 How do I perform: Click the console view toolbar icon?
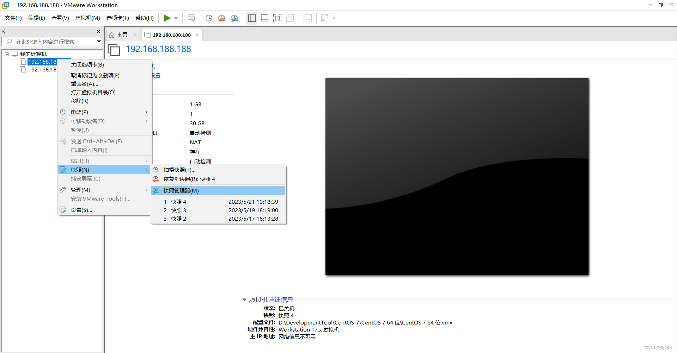click(307, 18)
